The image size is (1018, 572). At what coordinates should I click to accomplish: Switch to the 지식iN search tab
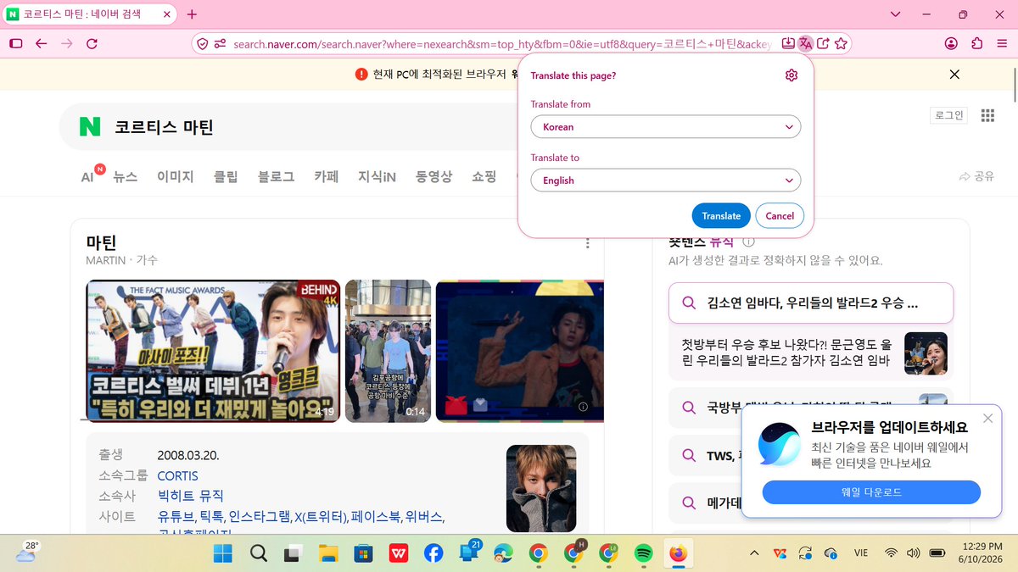pos(377,176)
